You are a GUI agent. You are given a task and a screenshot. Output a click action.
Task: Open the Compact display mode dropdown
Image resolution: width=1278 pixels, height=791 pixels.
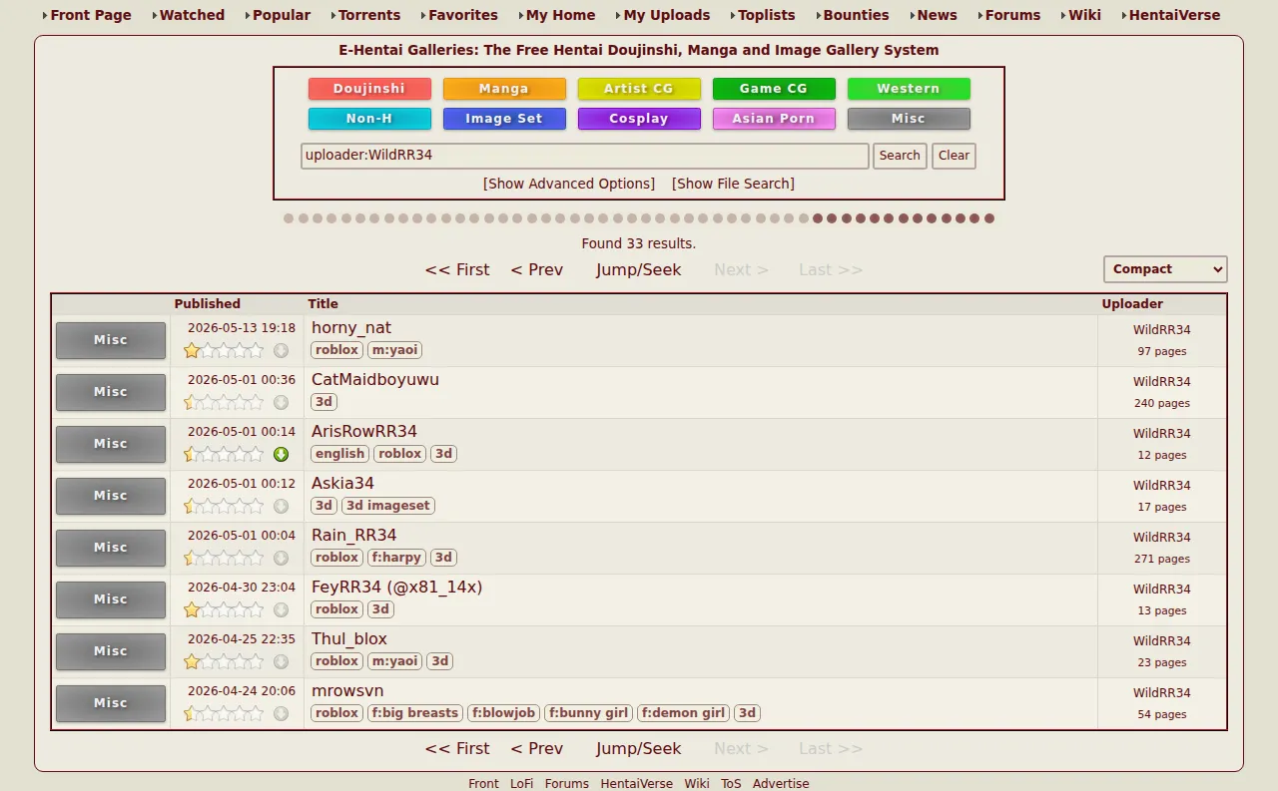click(1165, 269)
